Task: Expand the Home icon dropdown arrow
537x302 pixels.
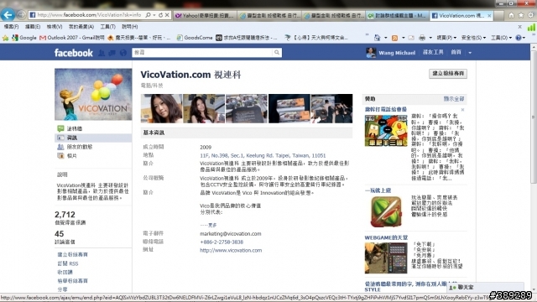Action: pos(385,38)
